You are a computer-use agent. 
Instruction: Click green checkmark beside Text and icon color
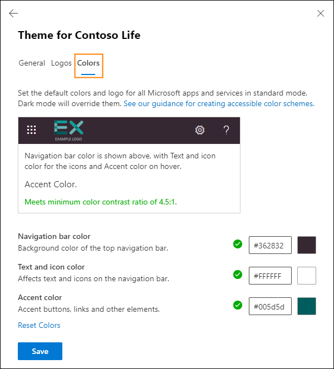click(238, 275)
